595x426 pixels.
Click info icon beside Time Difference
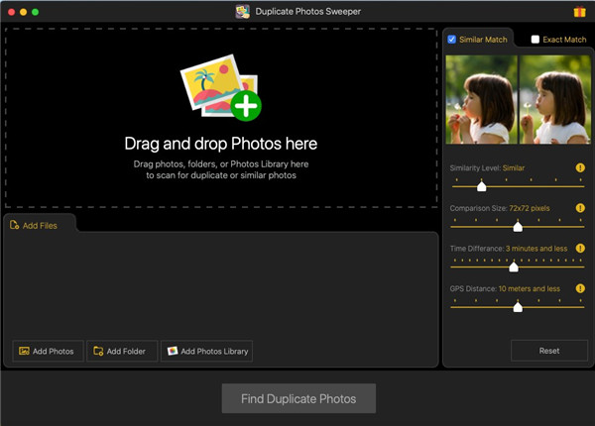click(x=580, y=249)
